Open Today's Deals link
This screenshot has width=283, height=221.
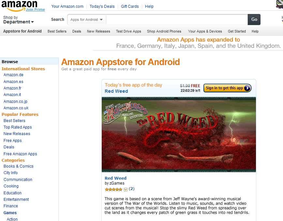tap(102, 7)
